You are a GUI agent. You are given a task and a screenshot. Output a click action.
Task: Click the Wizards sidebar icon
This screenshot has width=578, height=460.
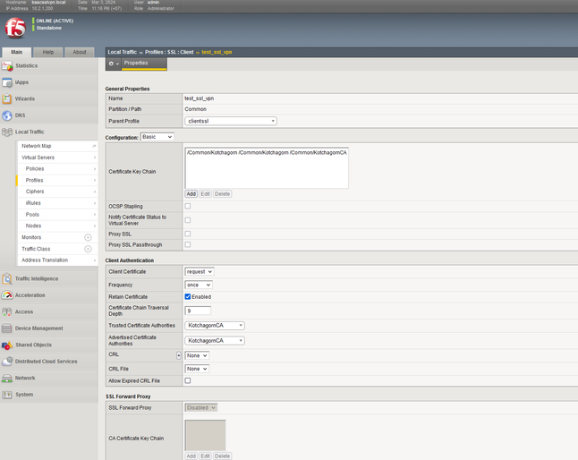tap(7, 99)
